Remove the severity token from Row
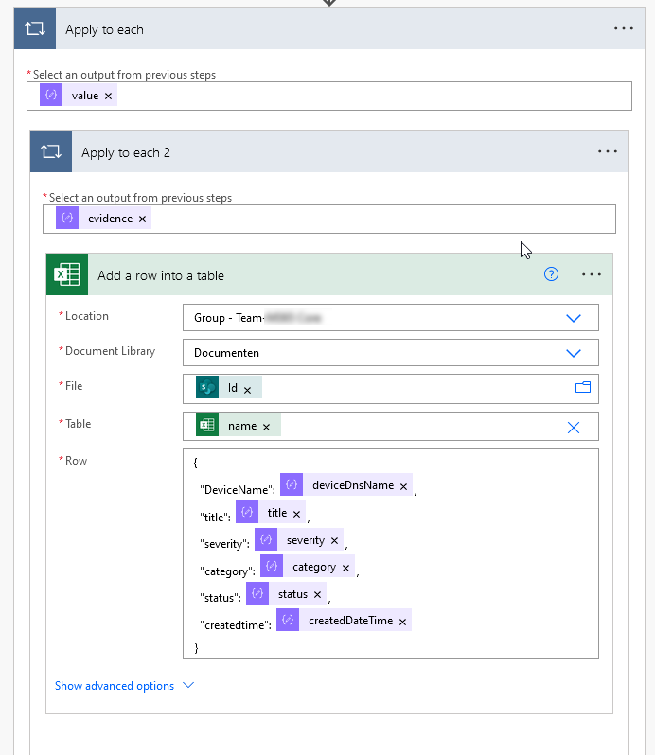This screenshot has width=655, height=755. [x=334, y=541]
